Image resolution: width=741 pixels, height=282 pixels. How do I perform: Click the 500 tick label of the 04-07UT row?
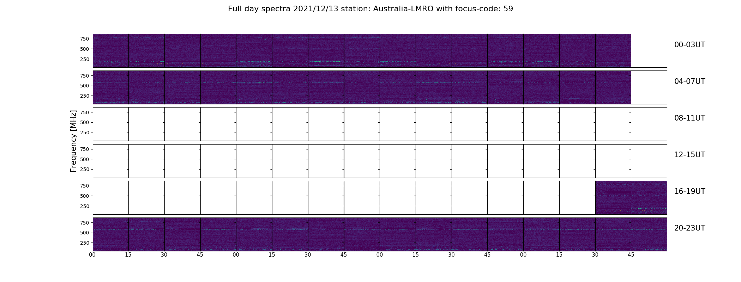pyautogui.click(x=85, y=86)
